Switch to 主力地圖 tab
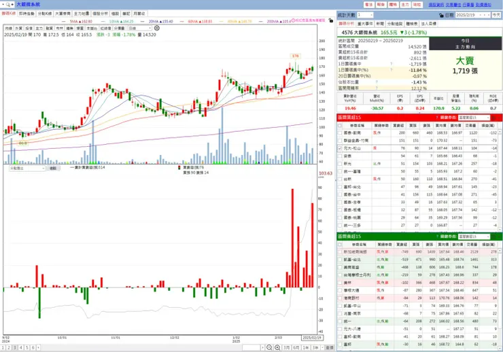Viewport: 503px width, 352px height. coord(82,14)
